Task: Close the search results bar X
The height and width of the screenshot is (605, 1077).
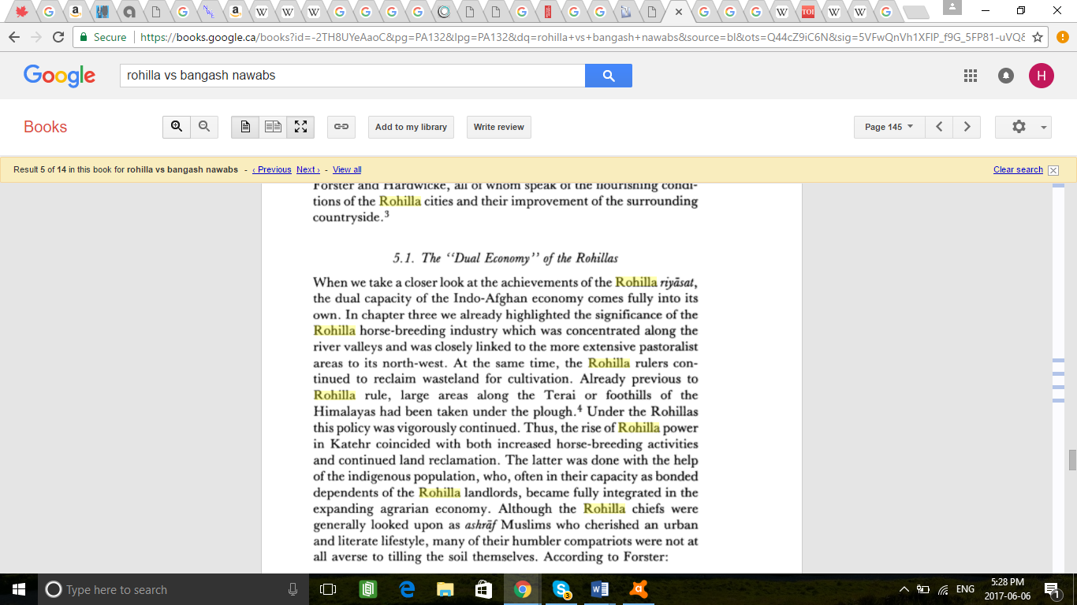Action: point(1053,170)
